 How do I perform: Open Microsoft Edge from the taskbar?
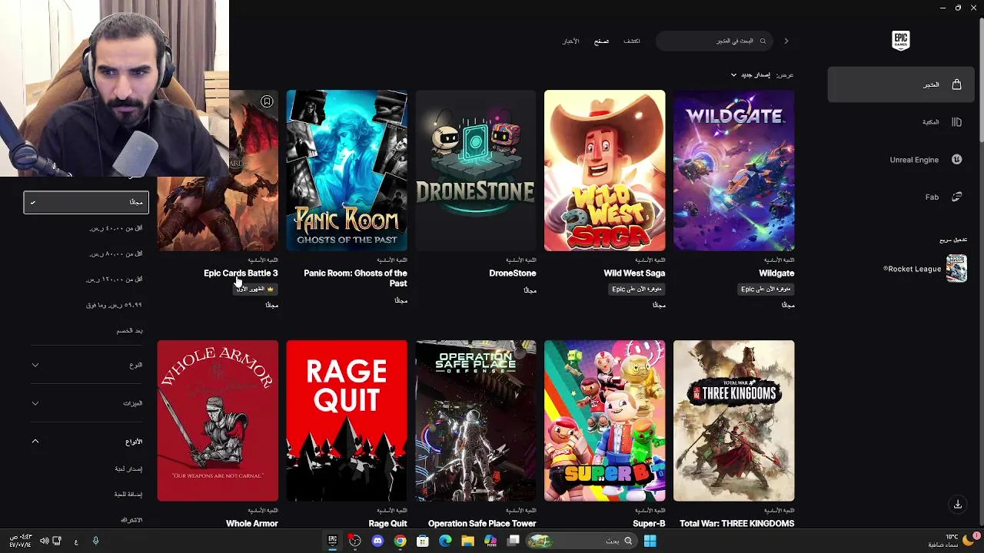(445, 541)
